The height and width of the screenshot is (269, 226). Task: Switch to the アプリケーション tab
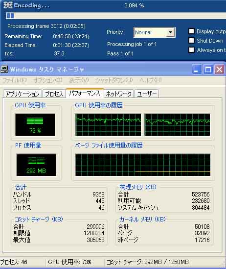pos(23,94)
